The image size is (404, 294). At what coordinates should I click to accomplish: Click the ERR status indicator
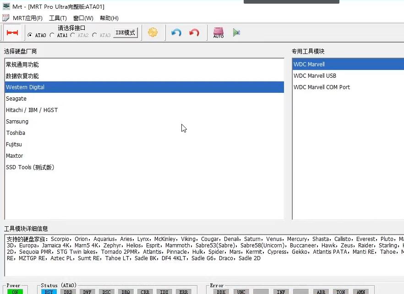point(183,292)
